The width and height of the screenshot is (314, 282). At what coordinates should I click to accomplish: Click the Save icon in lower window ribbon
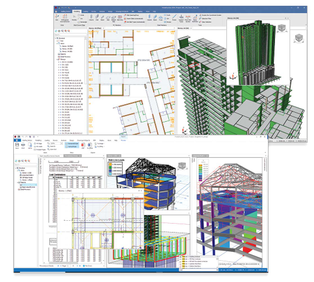(x=17, y=145)
